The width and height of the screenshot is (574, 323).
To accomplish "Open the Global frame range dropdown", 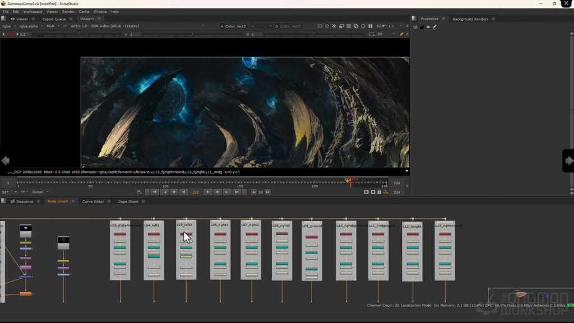I will click(x=40, y=192).
